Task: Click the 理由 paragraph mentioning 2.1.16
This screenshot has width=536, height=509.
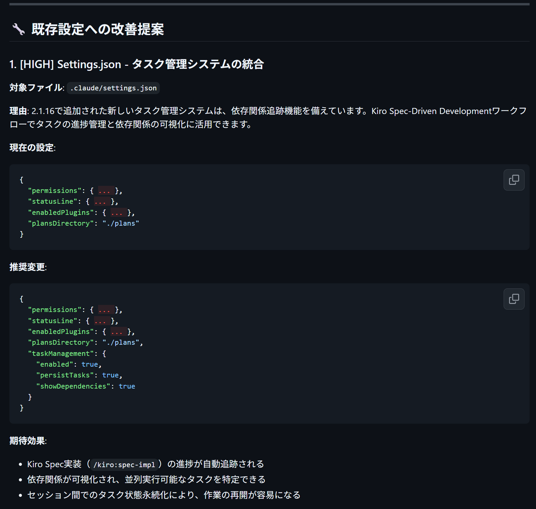Action: 268,118
